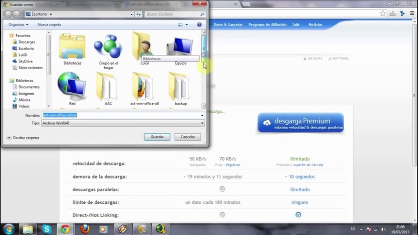This screenshot has height=235, width=418.
Task: Open the Datos & Carpetas menu
Action: [228, 24]
